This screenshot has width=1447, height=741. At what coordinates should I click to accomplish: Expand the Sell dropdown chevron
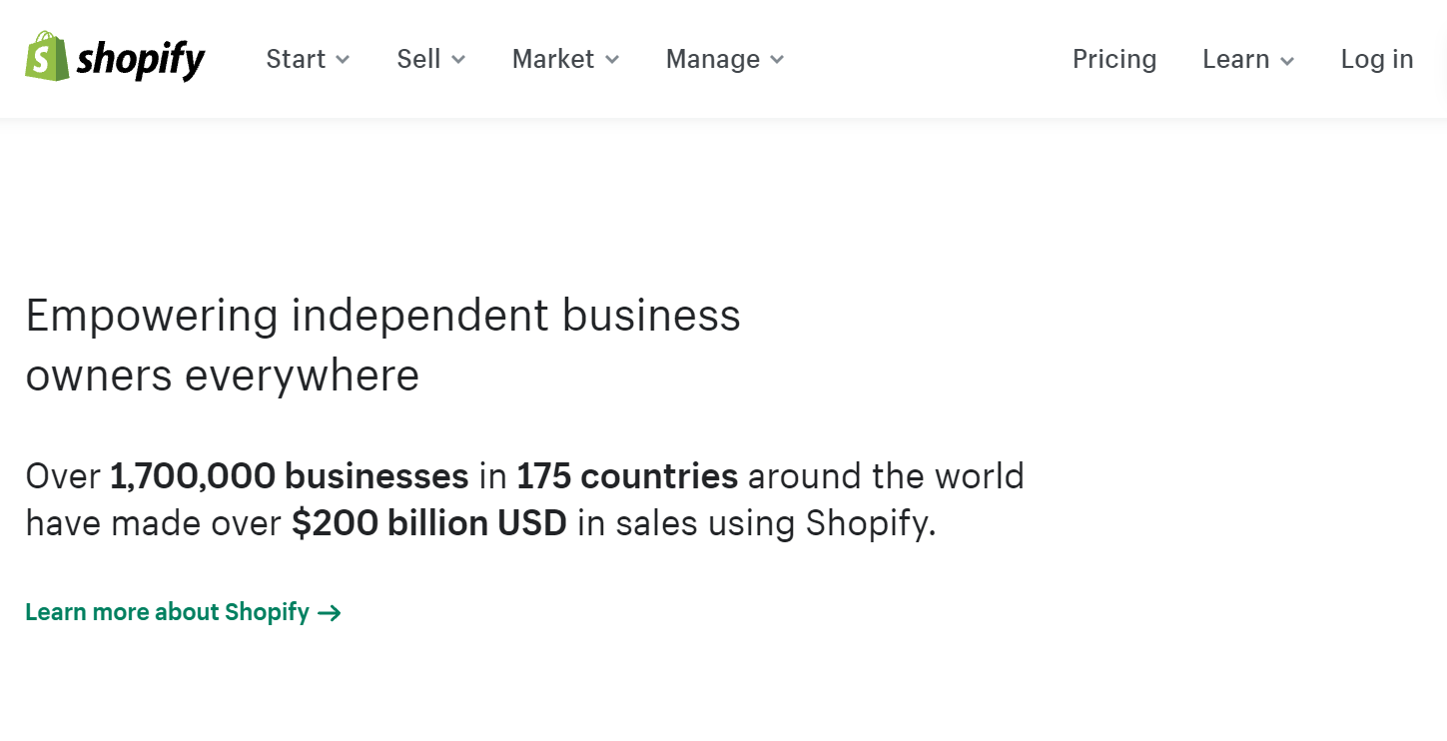pos(458,60)
